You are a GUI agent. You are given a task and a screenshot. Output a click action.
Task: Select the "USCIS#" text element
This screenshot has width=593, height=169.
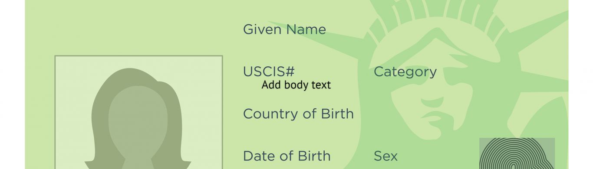pos(269,71)
